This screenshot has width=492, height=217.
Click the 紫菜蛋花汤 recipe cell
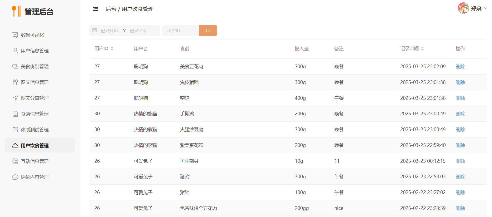[192, 145]
